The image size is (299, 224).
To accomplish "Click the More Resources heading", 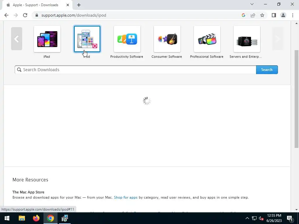I will [x=30, y=180].
